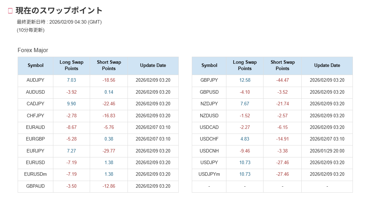This screenshot has width=367, height=199.
Task: Click the 最終更新日時 last updated timestamp
Action: pyautogui.click(x=59, y=22)
